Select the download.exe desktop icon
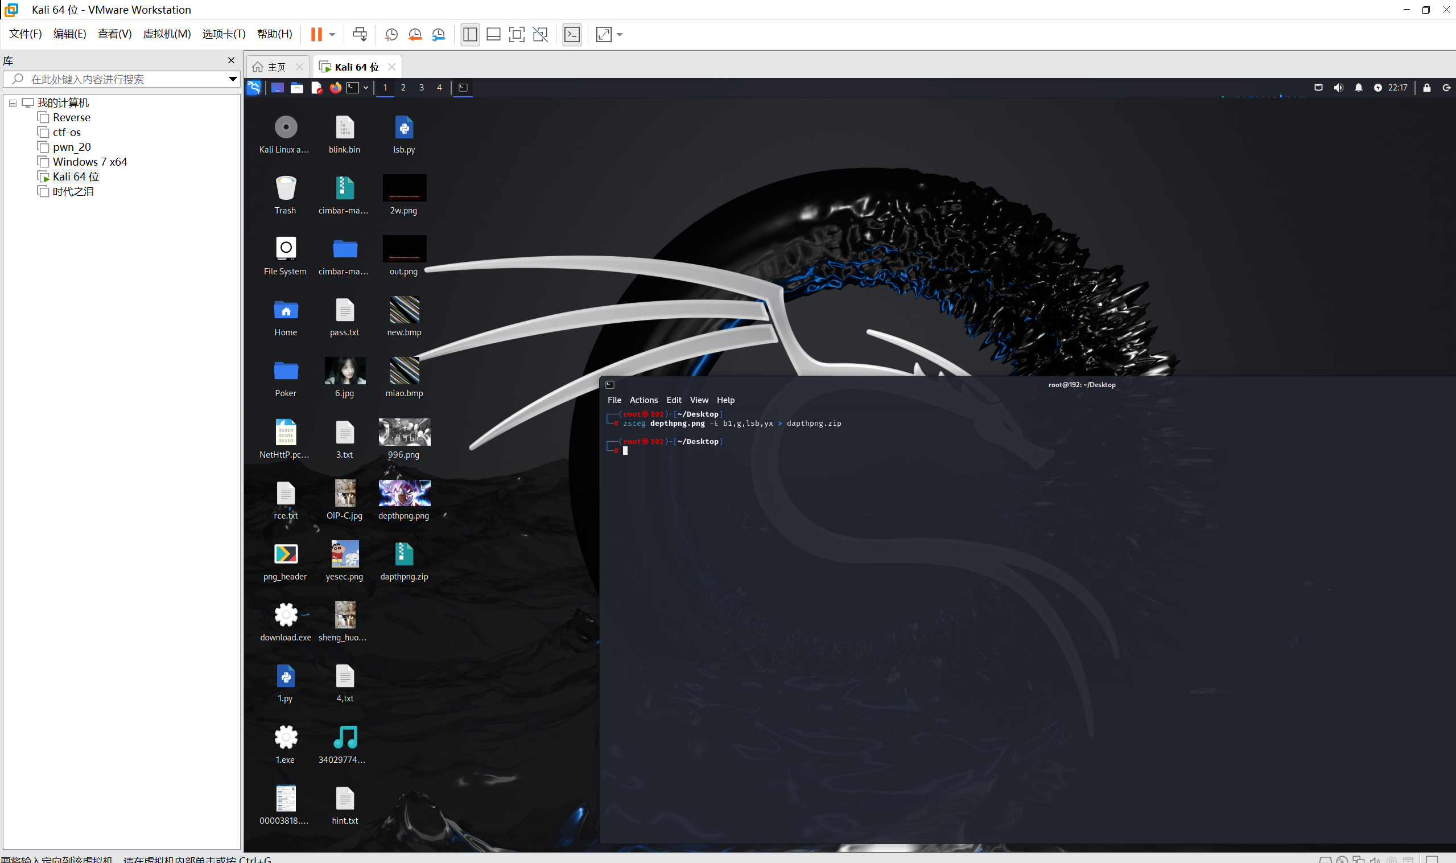The height and width of the screenshot is (863, 1456). [x=286, y=622]
